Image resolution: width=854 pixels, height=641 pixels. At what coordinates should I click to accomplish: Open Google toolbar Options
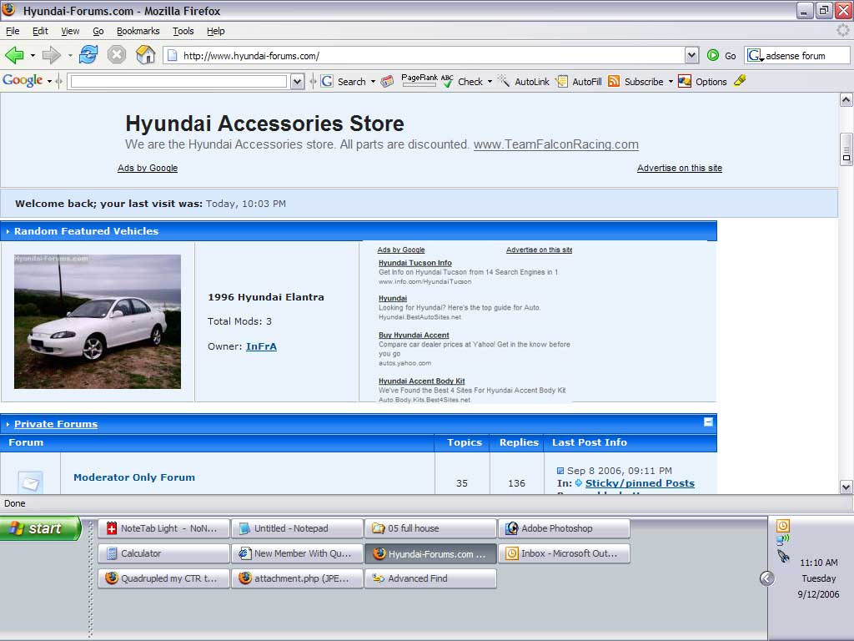click(702, 82)
